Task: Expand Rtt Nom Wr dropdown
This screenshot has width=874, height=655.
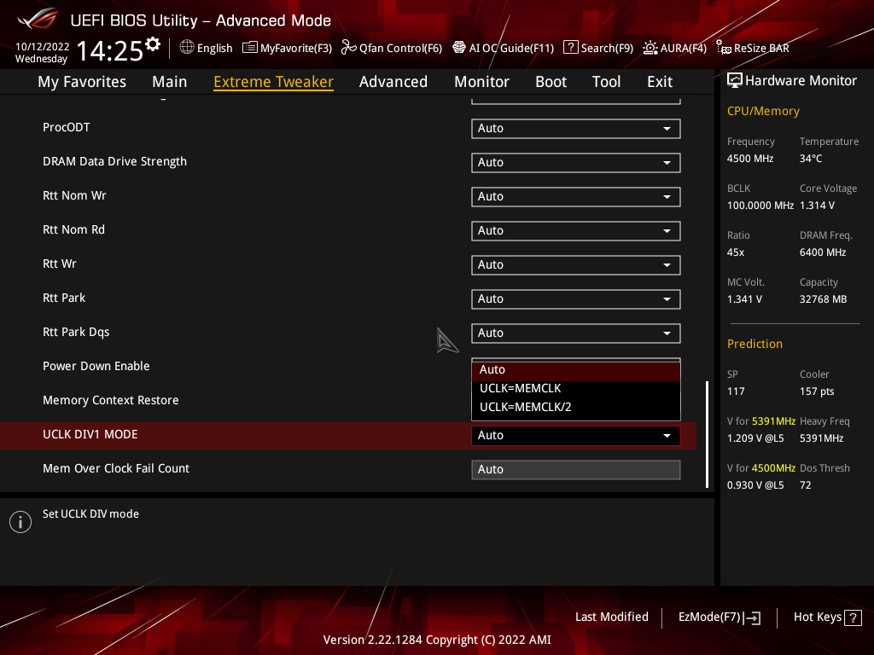Action: 576,197
